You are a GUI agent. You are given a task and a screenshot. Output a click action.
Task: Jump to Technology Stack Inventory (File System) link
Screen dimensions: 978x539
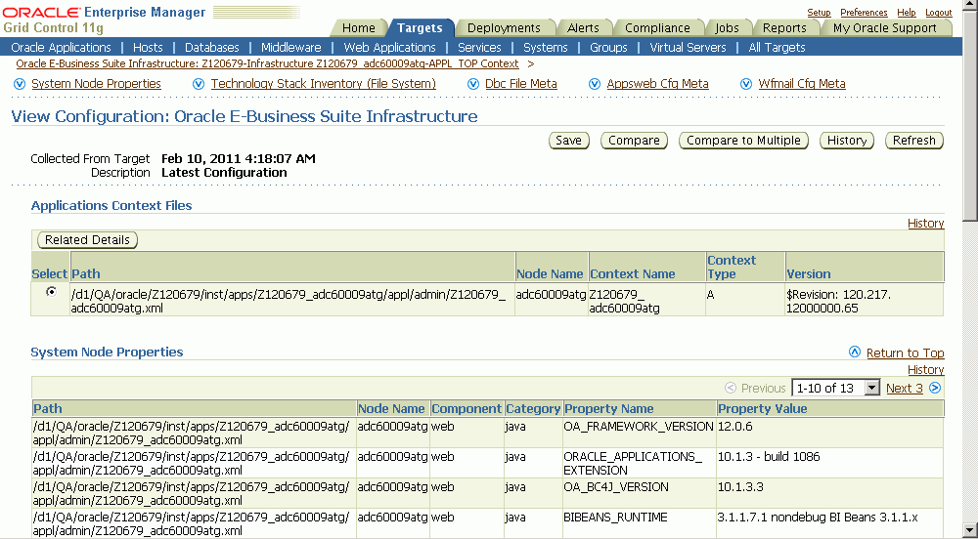click(323, 83)
